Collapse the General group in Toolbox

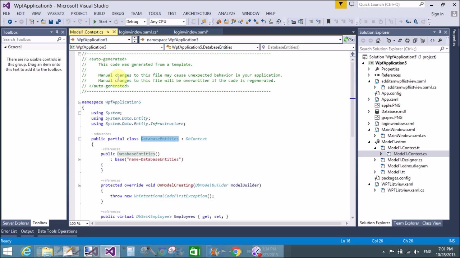5,47
